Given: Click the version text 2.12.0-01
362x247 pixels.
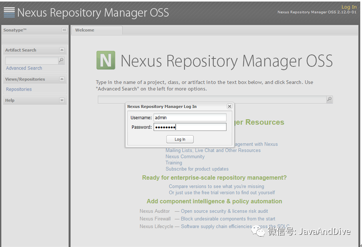Looking at the screenshot, I should [x=346, y=12].
